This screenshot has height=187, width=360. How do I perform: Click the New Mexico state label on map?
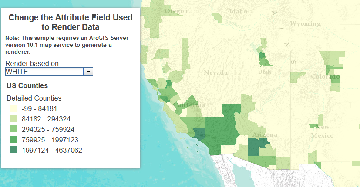tap(323, 131)
